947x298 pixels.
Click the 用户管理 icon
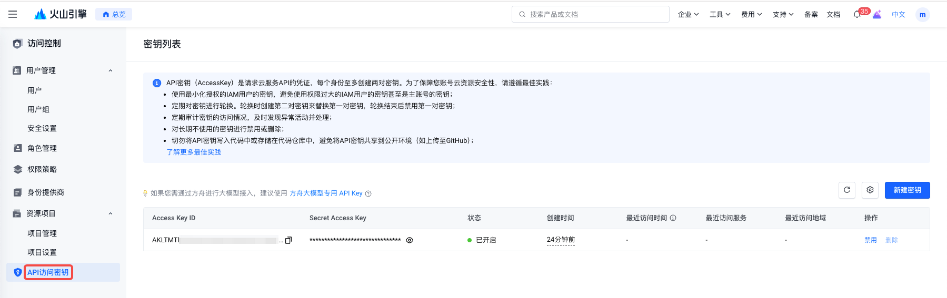coord(17,70)
